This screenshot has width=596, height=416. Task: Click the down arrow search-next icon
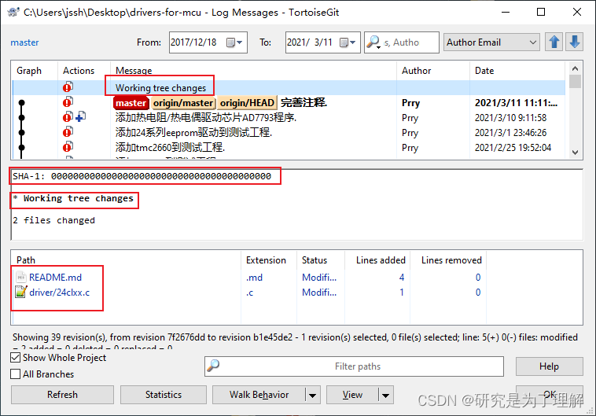[x=574, y=42]
